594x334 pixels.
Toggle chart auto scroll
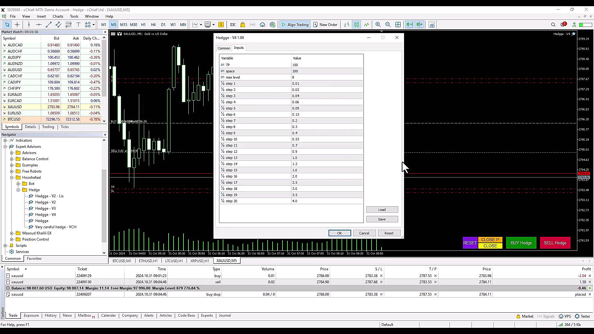point(409,25)
